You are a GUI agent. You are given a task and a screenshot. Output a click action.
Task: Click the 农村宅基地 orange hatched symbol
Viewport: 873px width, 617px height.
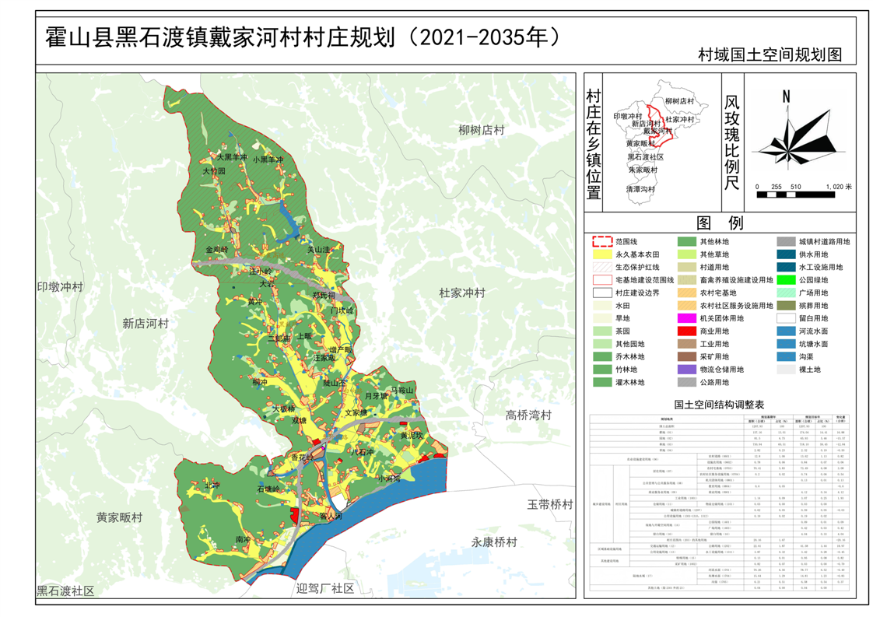[686, 293]
